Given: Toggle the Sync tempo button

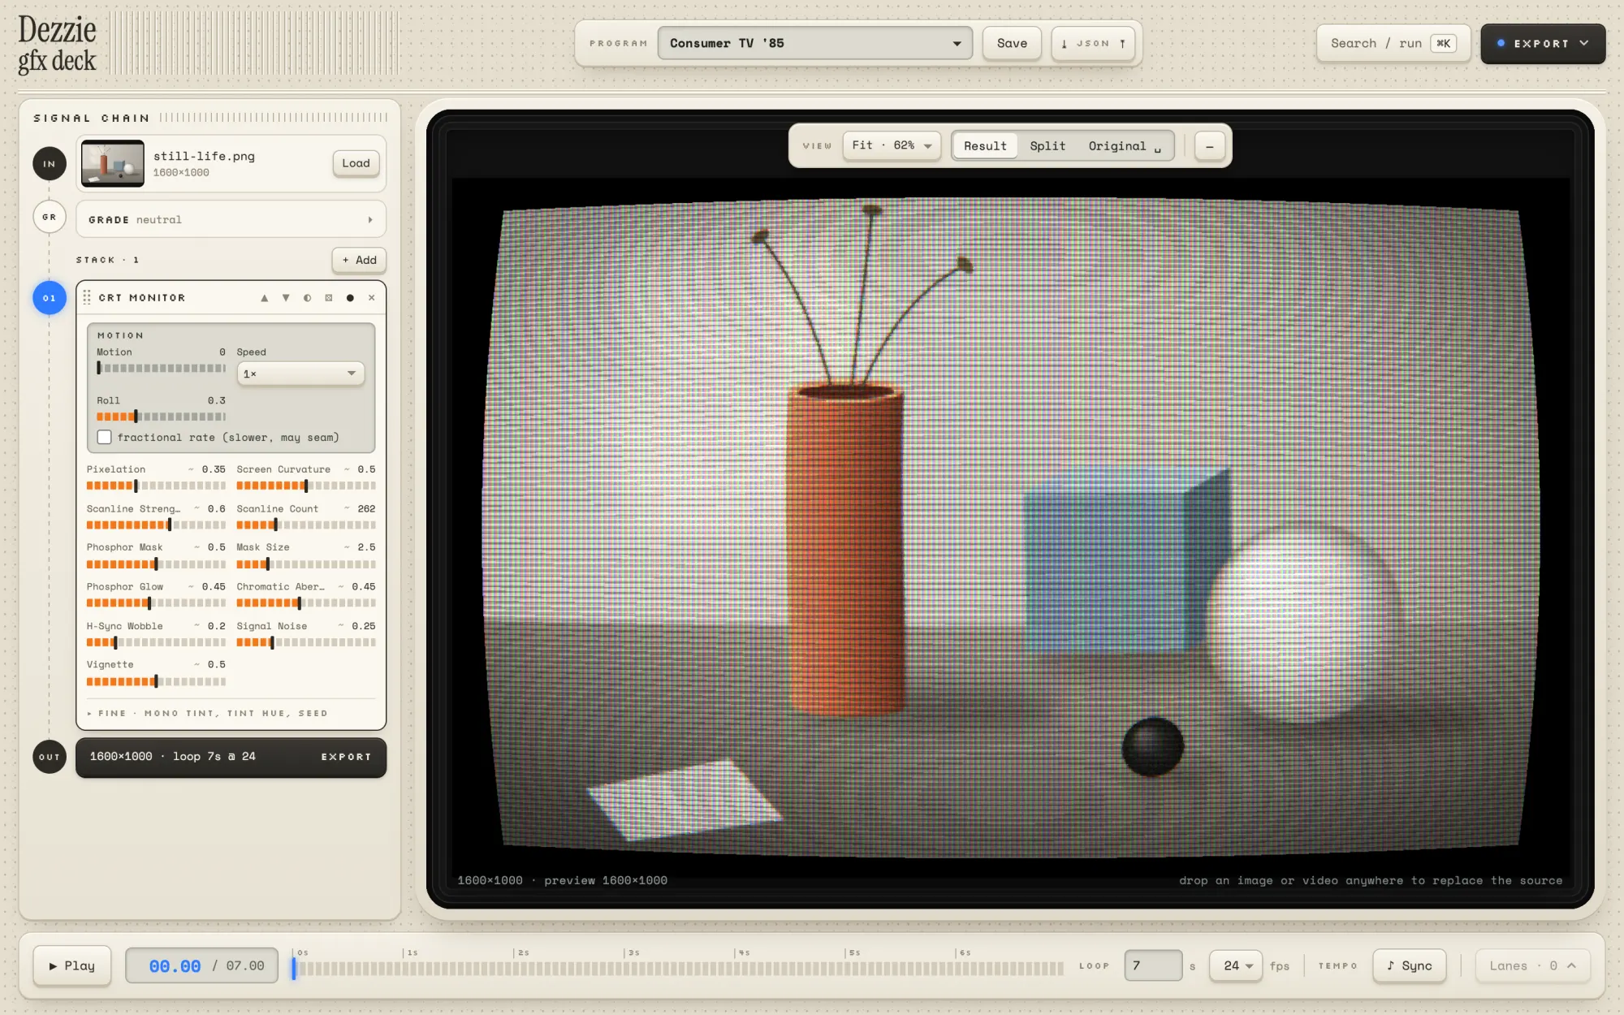Looking at the screenshot, I should click(1410, 965).
